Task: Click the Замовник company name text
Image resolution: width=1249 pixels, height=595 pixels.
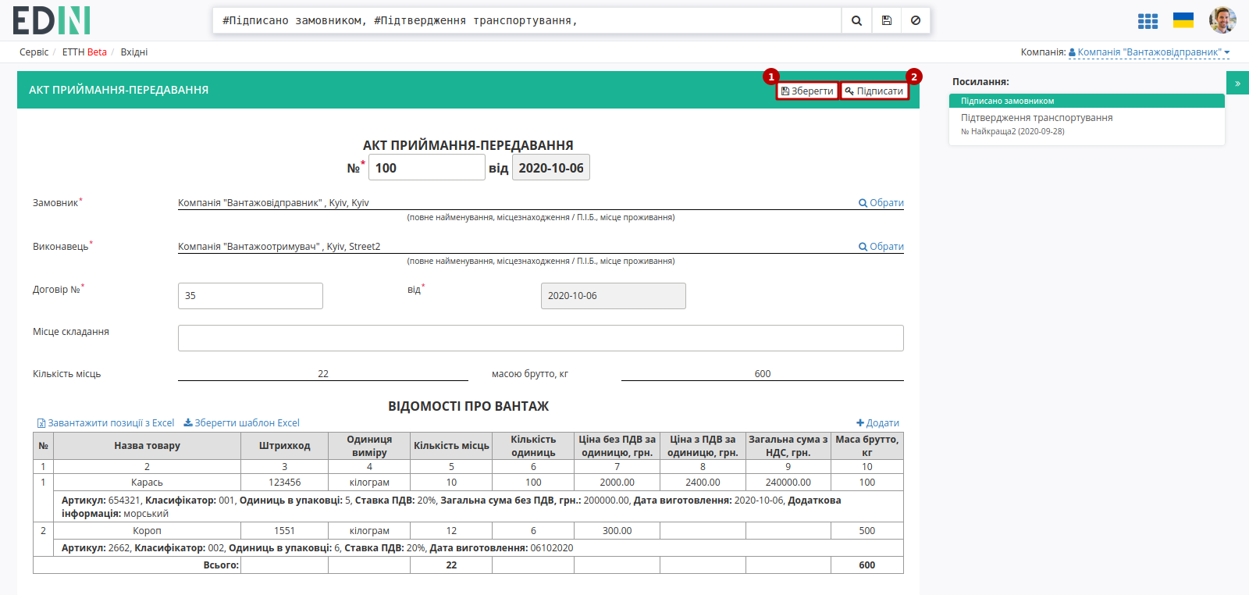Action: (x=273, y=203)
